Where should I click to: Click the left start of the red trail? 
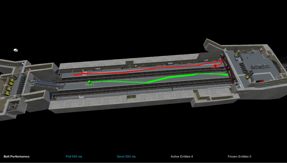(75, 75)
